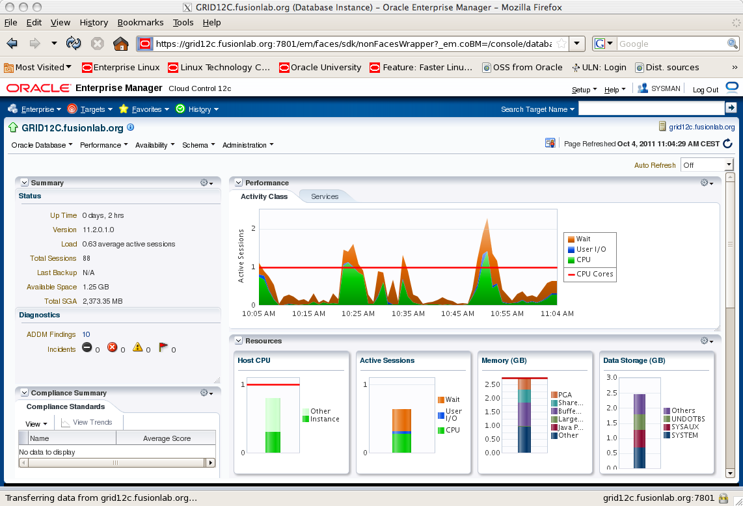Expand the Oracle Database menu
The width and height of the screenshot is (743, 506).
tap(42, 145)
